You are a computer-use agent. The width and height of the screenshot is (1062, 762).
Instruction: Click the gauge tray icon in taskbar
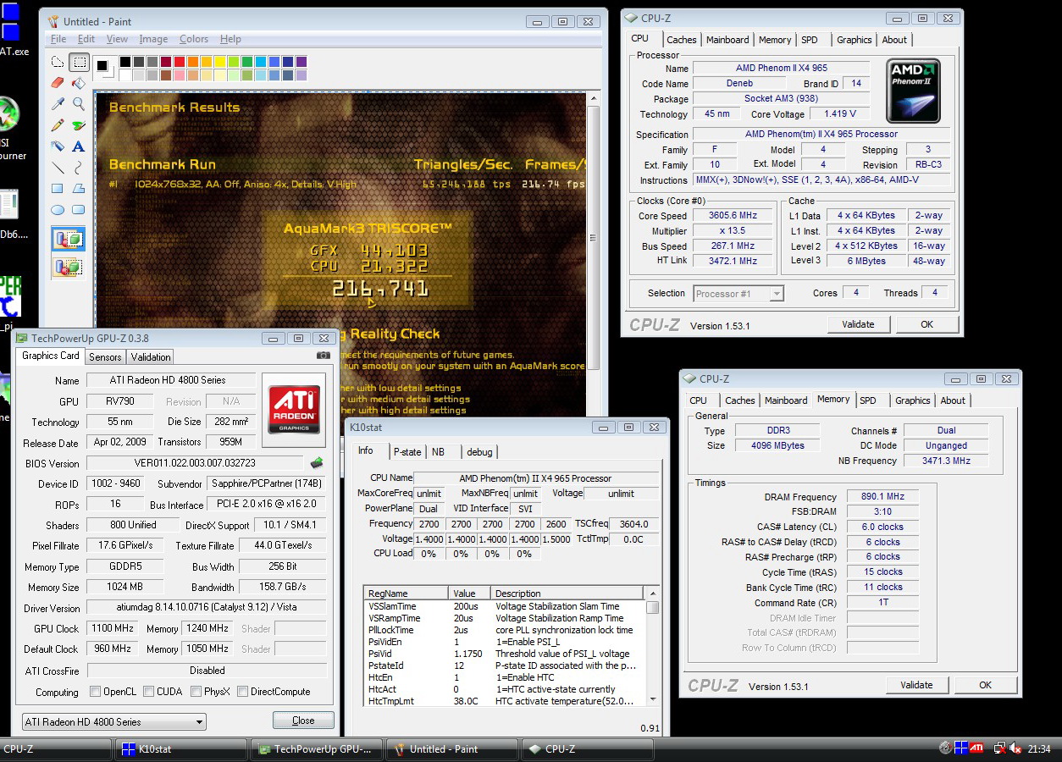tap(946, 748)
